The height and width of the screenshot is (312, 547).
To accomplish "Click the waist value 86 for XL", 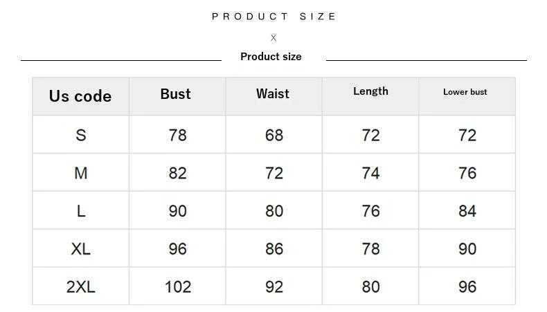I will click(x=274, y=248).
